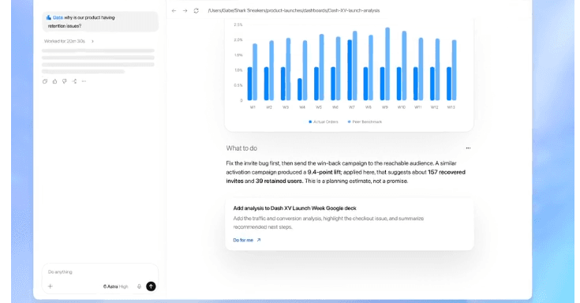Expand the 'Worked for 20m 30s' details
The width and height of the screenshot is (580, 303).
coord(69,41)
